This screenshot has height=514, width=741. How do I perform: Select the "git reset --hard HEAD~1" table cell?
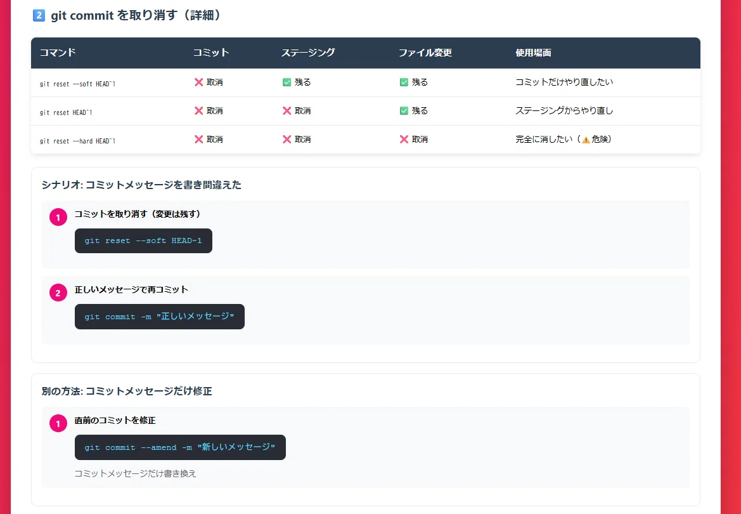pos(77,141)
